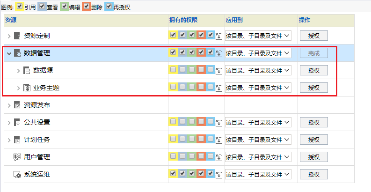The image size is (371, 192).
Task: Click the 资源发布 node icon
Action: click(x=17, y=105)
